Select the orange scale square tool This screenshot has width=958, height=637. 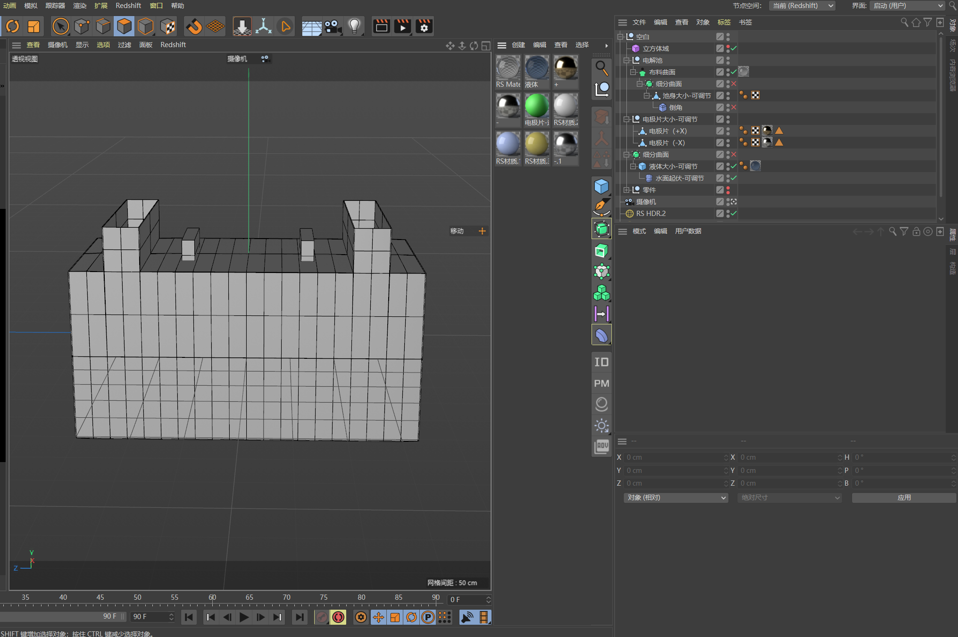tap(33, 26)
